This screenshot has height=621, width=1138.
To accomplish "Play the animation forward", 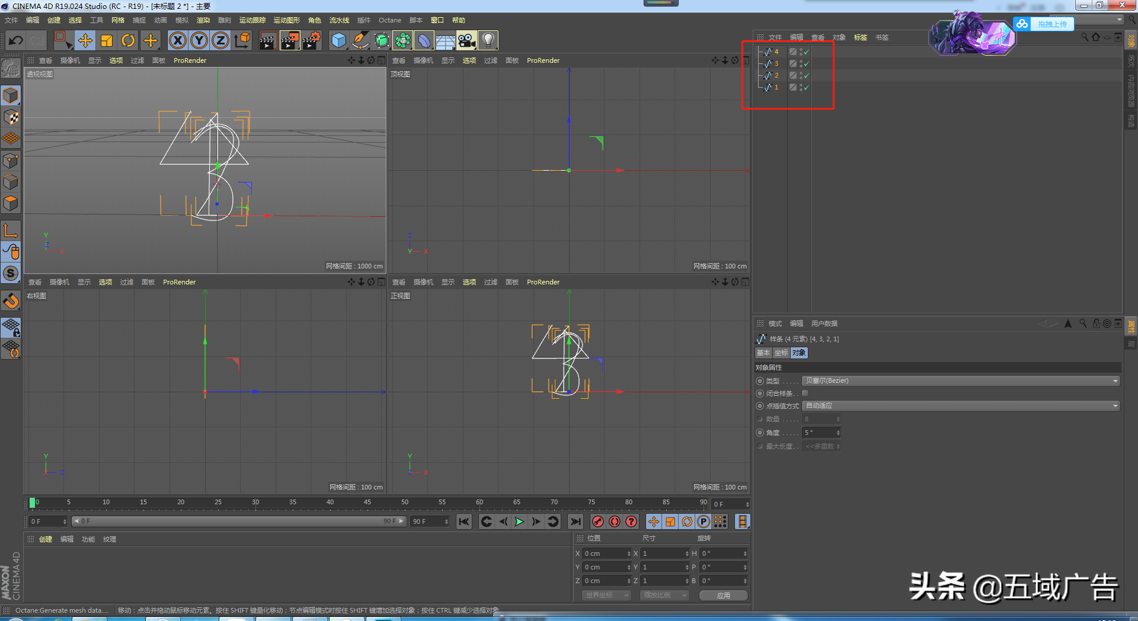I will 519,521.
